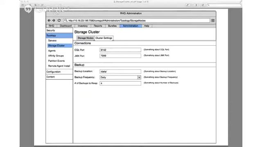
Task: Click '(Something about JMX Port)' hint text
Action: click(x=156, y=56)
